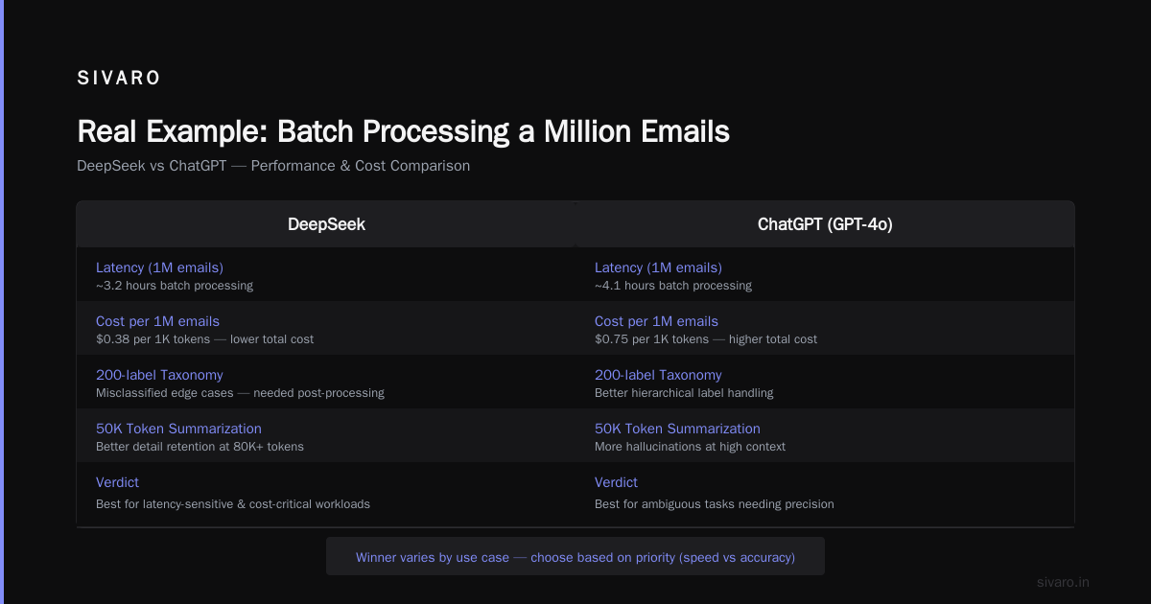The width and height of the screenshot is (1151, 604).
Task: Click the Verdict heading under ChatGPT
Action: (616, 482)
